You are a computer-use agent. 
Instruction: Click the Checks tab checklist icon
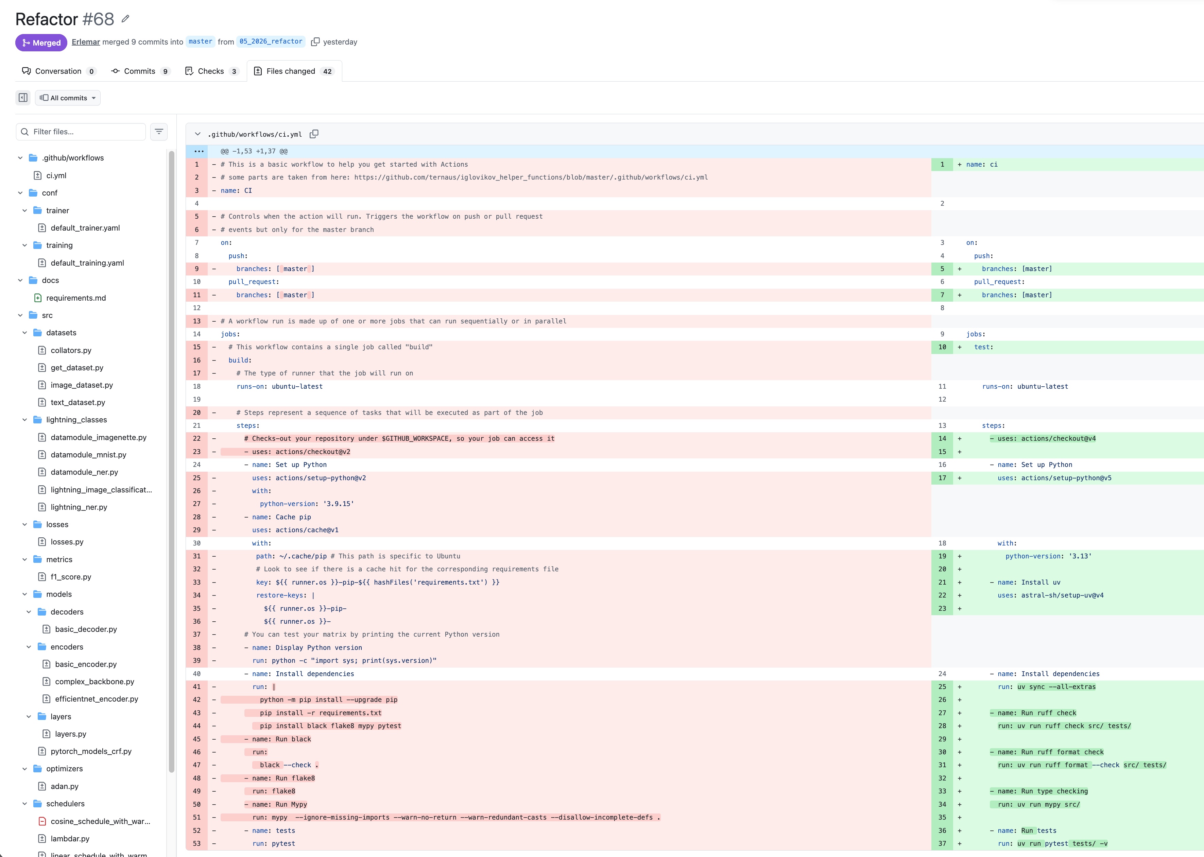(189, 71)
